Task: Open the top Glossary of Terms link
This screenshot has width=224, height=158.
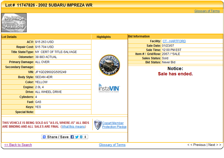Action: click(x=207, y=11)
